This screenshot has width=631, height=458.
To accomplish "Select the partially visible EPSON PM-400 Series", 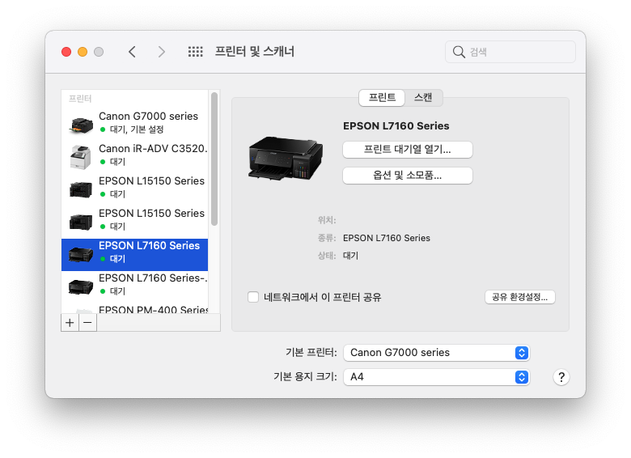I will 134,308.
